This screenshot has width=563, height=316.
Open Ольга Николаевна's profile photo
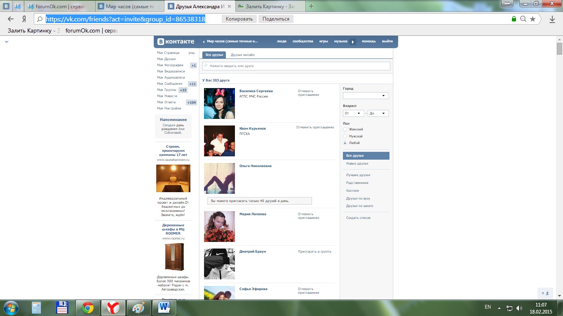[219, 178]
